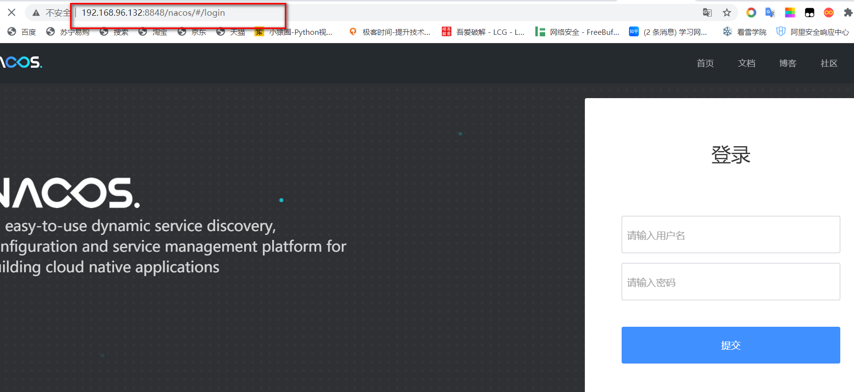
Task: Open the colorful ring extension icon
Action: pyautogui.click(x=751, y=13)
